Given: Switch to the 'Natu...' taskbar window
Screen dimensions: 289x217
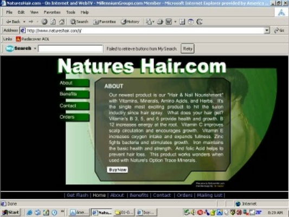Looking at the screenshot, I should pos(102,213).
